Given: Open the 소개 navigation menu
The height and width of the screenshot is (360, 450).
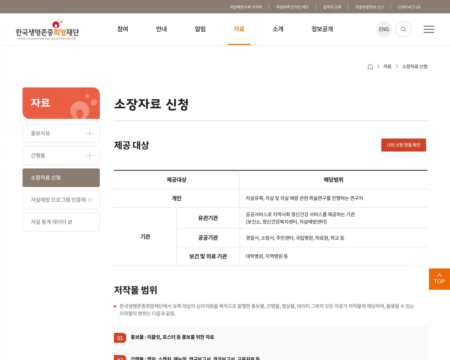Looking at the screenshot, I should coord(278,29).
